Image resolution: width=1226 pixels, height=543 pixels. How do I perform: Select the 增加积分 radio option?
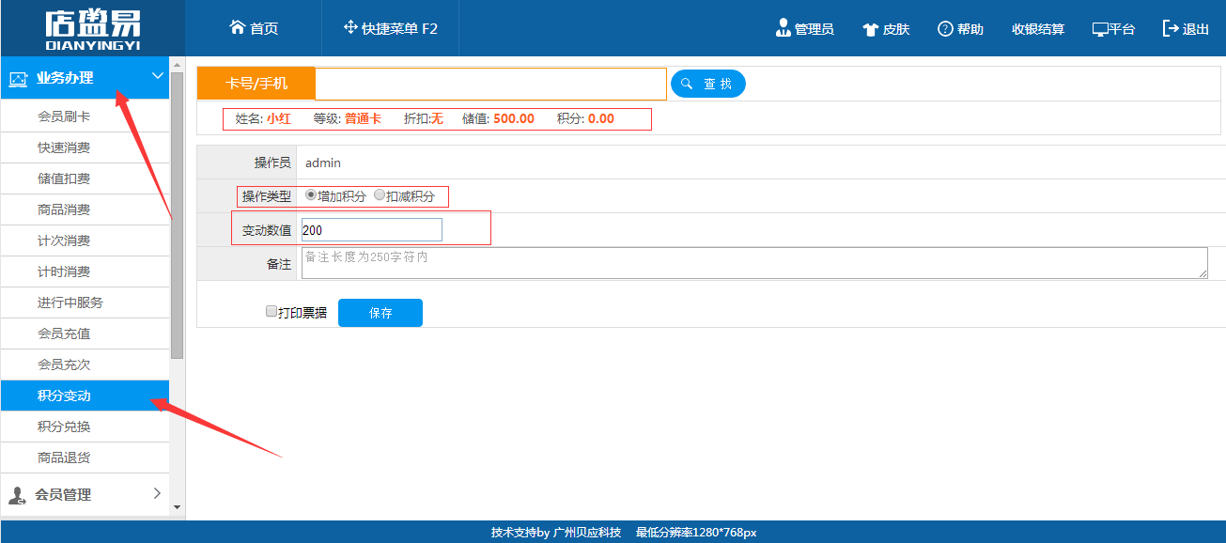pyautogui.click(x=311, y=195)
